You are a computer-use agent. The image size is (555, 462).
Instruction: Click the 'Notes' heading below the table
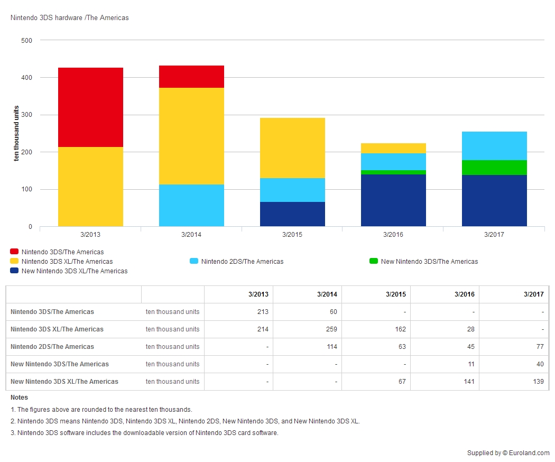coord(19,398)
